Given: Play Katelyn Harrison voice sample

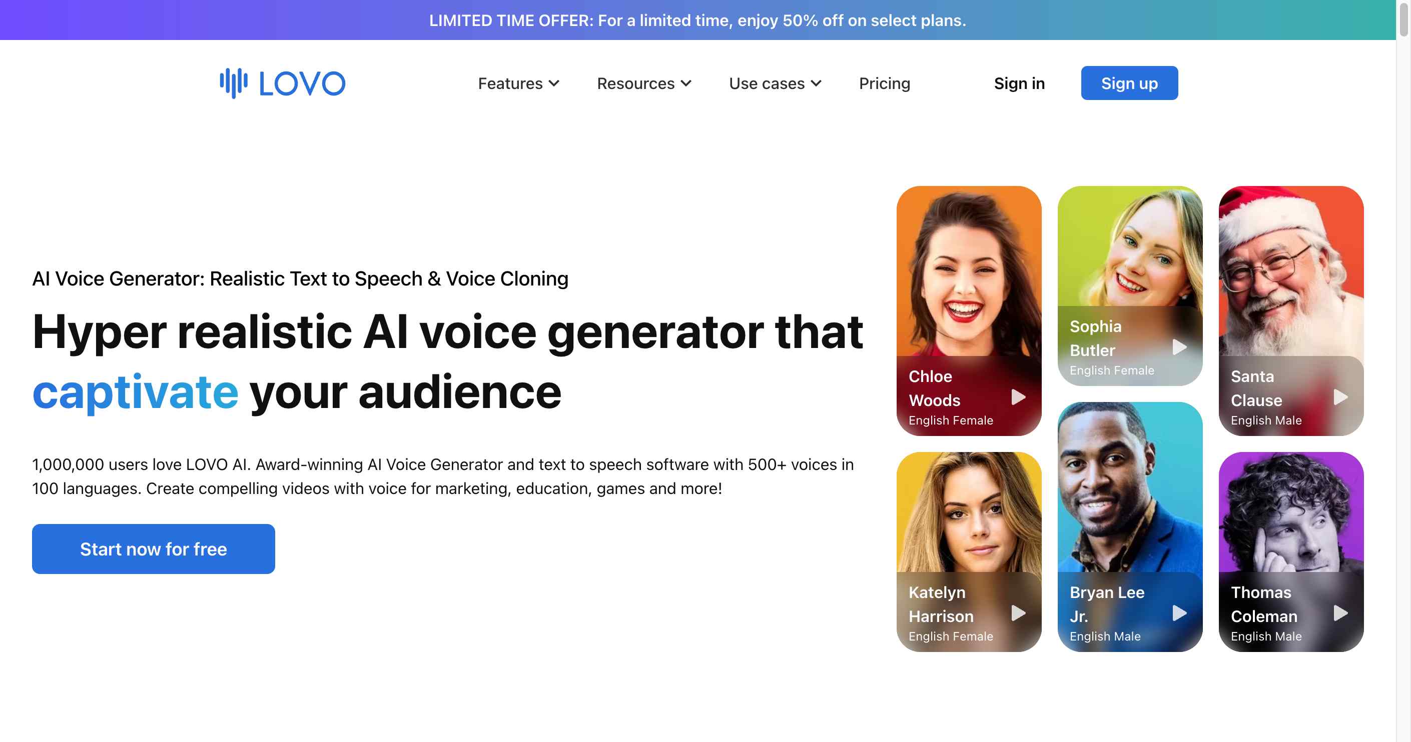Looking at the screenshot, I should 1018,613.
